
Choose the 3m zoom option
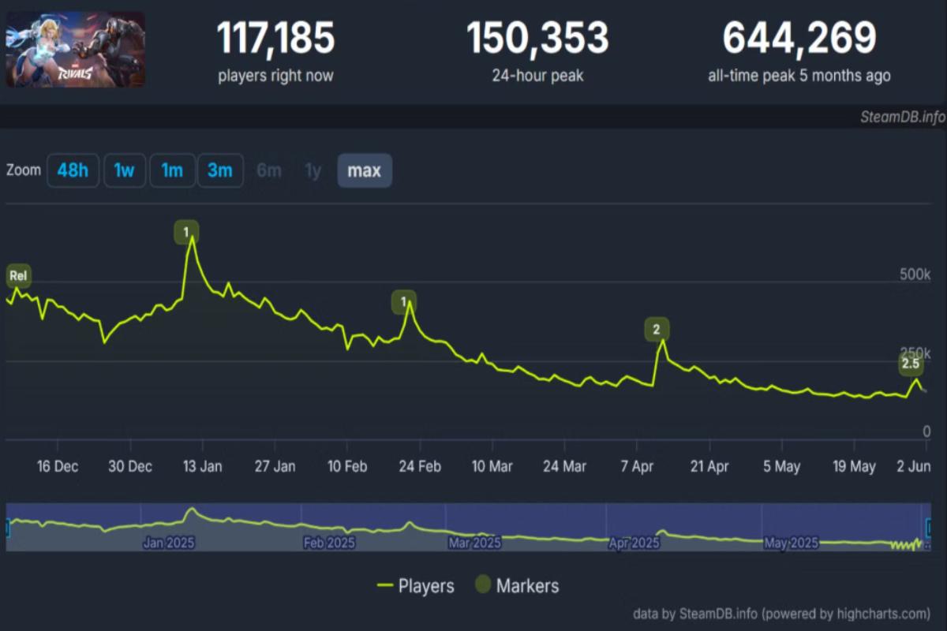(219, 170)
